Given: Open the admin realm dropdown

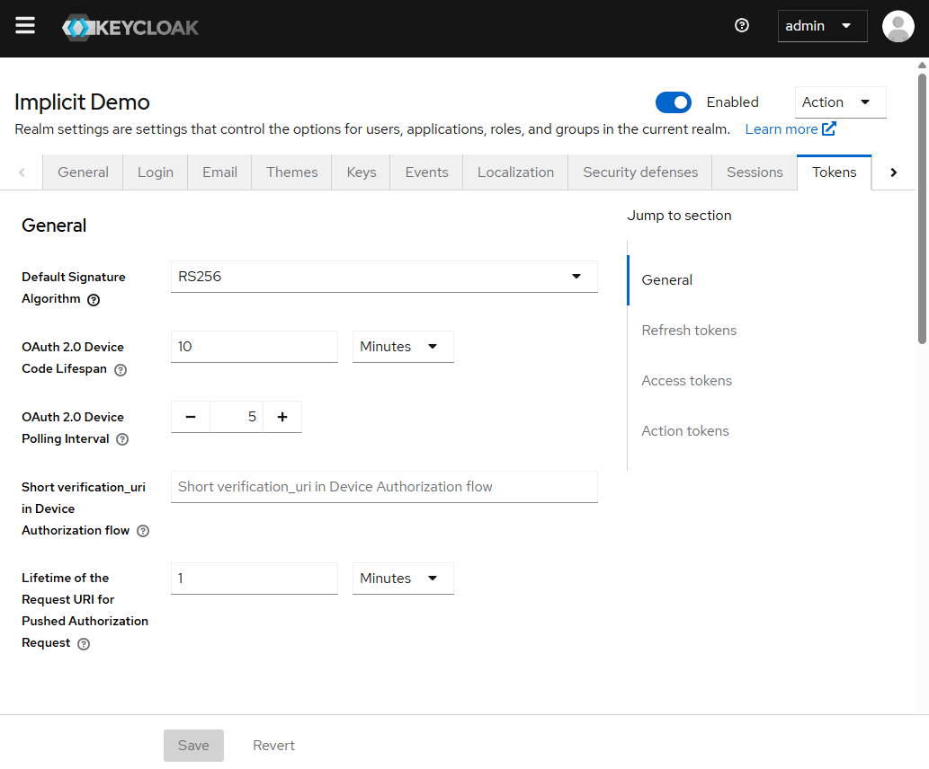Looking at the screenshot, I should 822,26.
